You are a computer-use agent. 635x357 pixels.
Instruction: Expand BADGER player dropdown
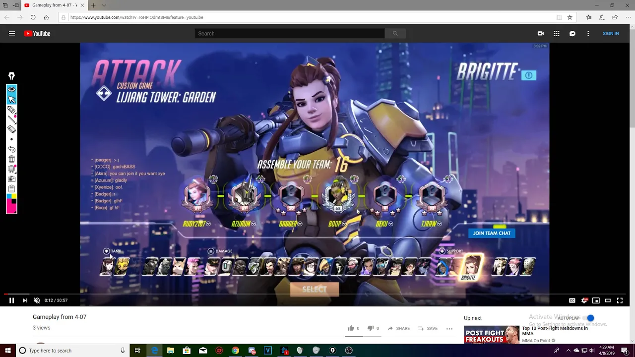pos(300,224)
